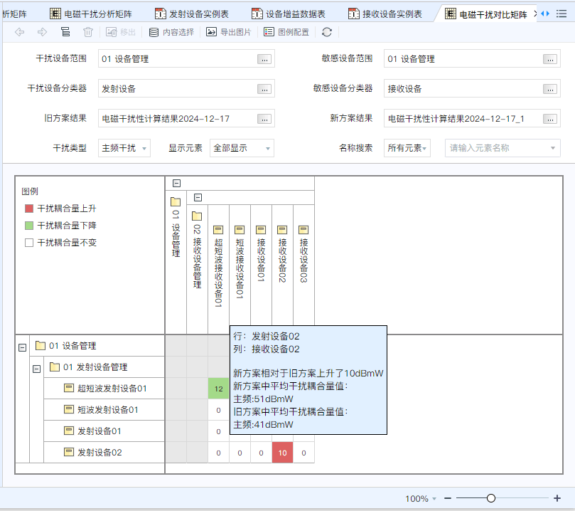
Task: Click the 超短波接收设备01 column icon
Action: tap(218, 230)
